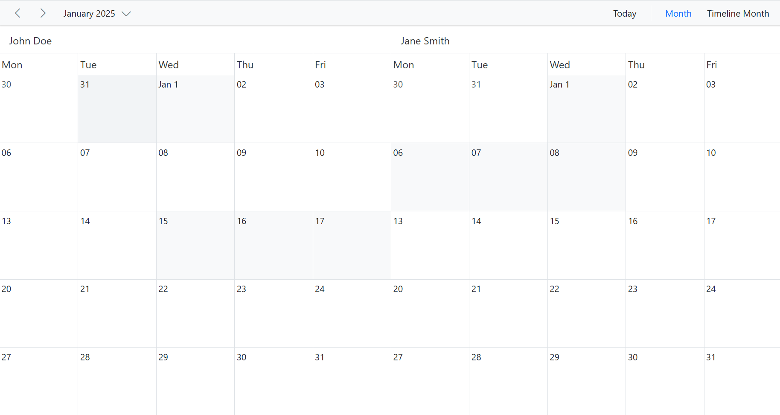Click date 28 under John Doe
This screenshot has height=415, width=780.
85,357
